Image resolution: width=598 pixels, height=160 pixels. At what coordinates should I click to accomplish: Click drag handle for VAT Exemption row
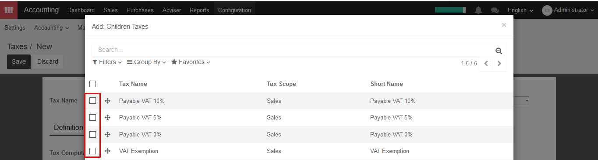pos(107,151)
